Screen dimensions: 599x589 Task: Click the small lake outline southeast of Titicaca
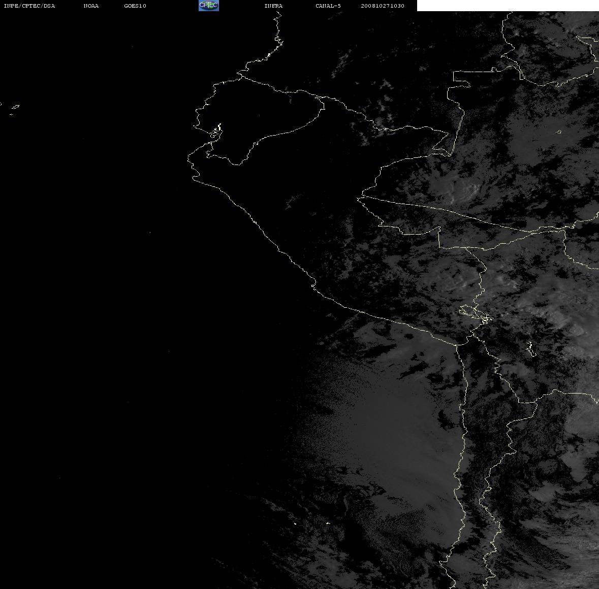530,349
